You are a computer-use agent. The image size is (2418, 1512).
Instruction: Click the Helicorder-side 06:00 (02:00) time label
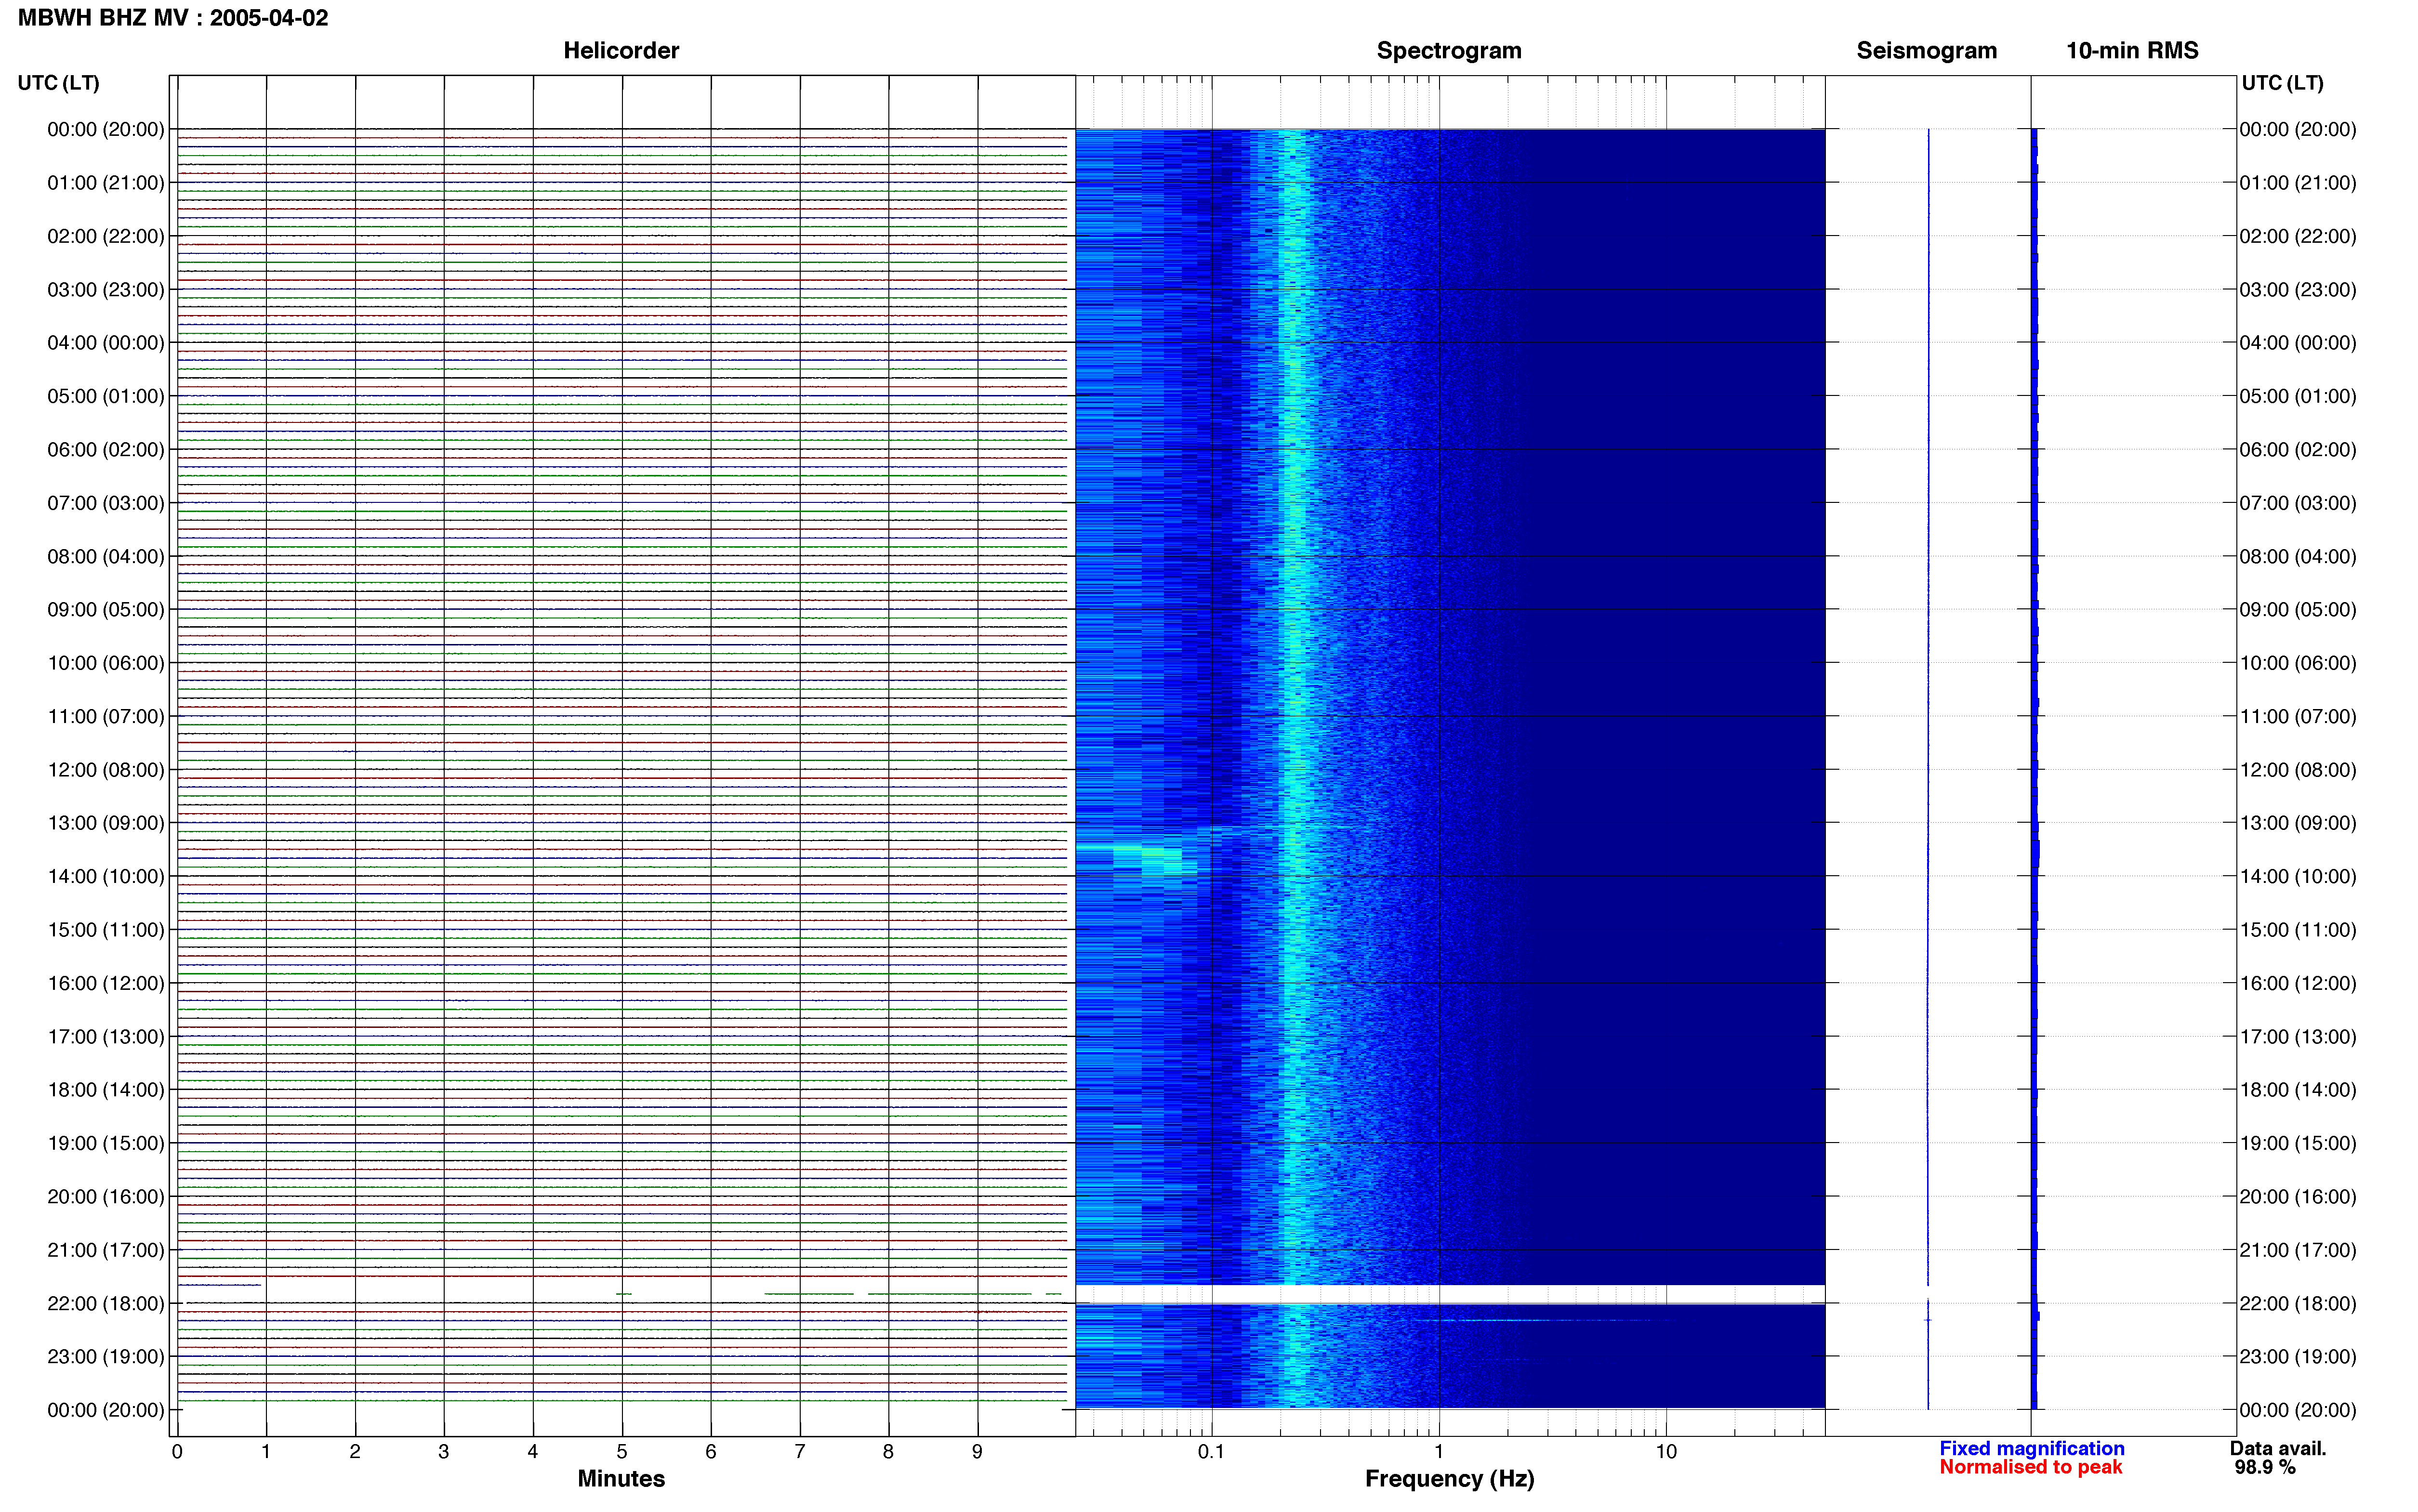point(106,450)
